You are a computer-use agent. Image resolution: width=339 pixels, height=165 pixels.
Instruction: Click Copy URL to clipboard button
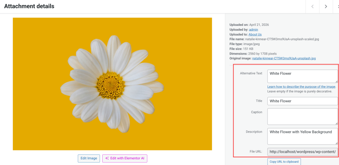pos(284,162)
